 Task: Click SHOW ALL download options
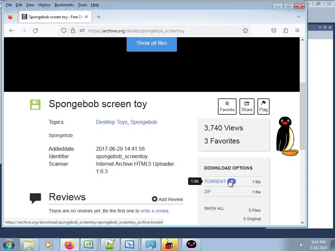(214, 208)
